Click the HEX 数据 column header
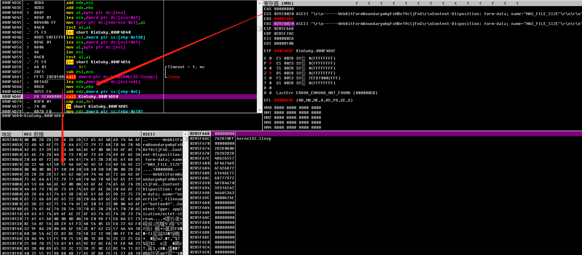 point(34,134)
